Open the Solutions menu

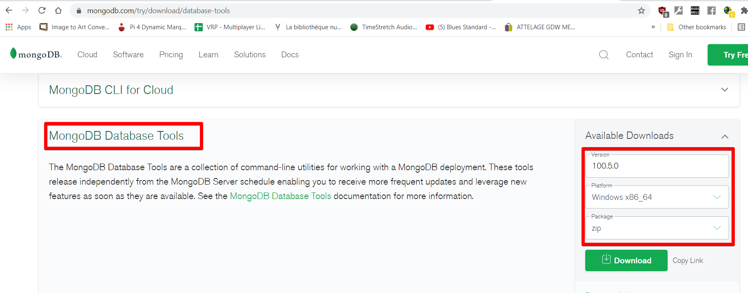point(250,55)
